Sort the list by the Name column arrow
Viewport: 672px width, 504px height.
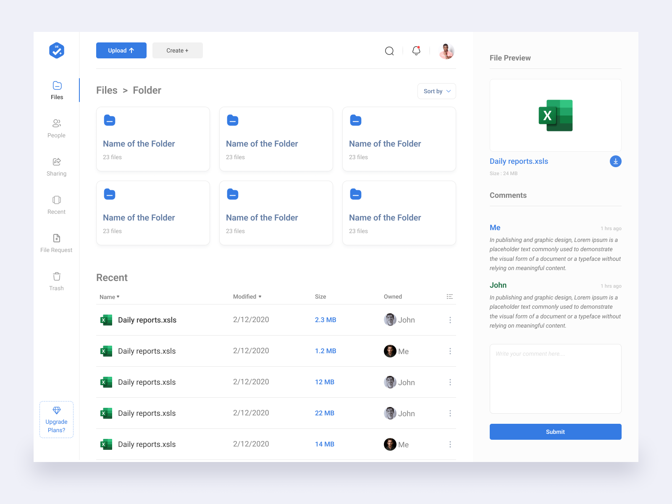point(118,297)
